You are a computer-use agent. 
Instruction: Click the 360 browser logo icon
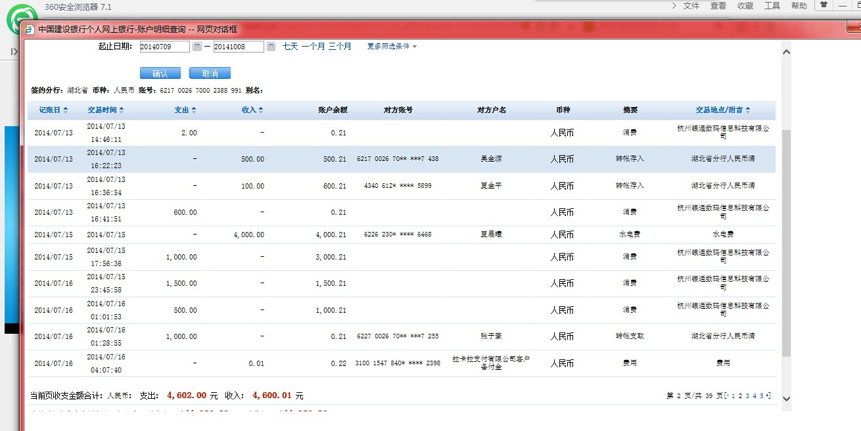pyautogui.click(x=22, y=20)
